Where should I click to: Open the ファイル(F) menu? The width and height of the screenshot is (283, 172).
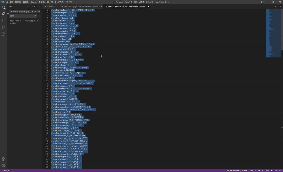[x=9, y=2]
